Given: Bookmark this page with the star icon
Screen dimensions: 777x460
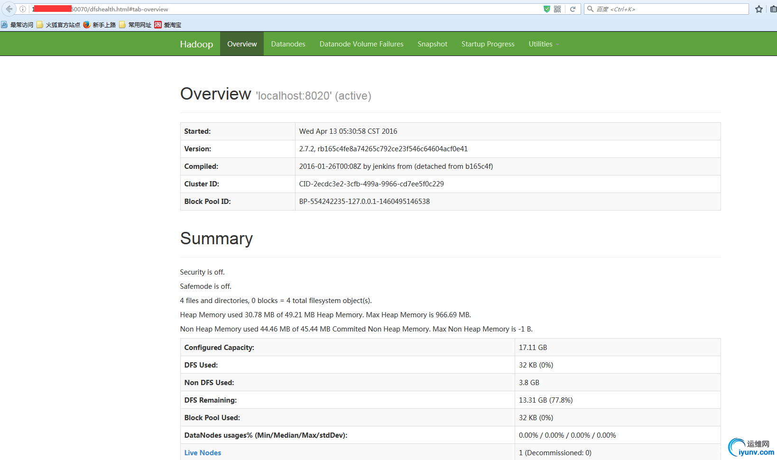Looking at the screenshot, I should pos(759,9).
